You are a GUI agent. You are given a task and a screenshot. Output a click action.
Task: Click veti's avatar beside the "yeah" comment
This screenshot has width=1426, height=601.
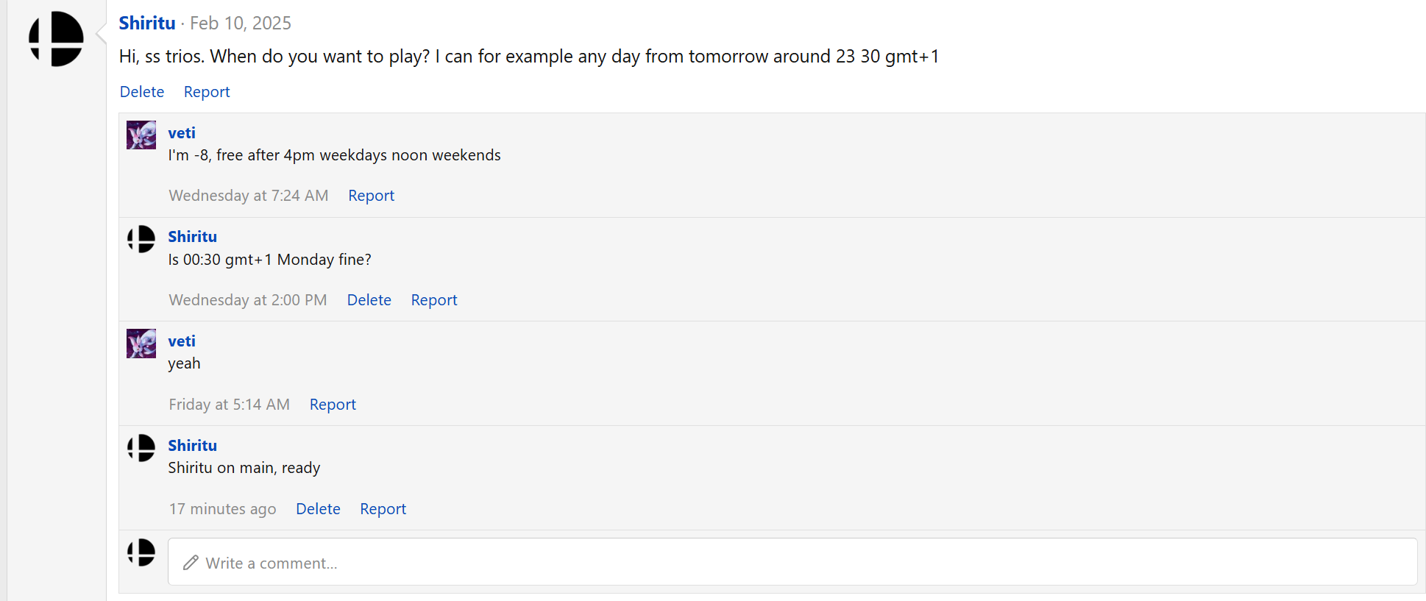coord(141,344)
